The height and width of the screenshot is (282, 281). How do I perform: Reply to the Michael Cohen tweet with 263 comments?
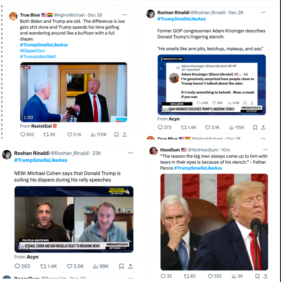coord(22,266)
